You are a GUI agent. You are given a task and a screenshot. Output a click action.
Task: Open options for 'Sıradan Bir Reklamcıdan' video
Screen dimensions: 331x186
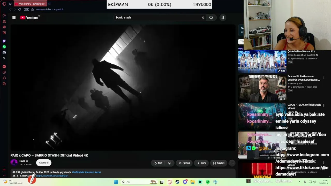[324, 77]
